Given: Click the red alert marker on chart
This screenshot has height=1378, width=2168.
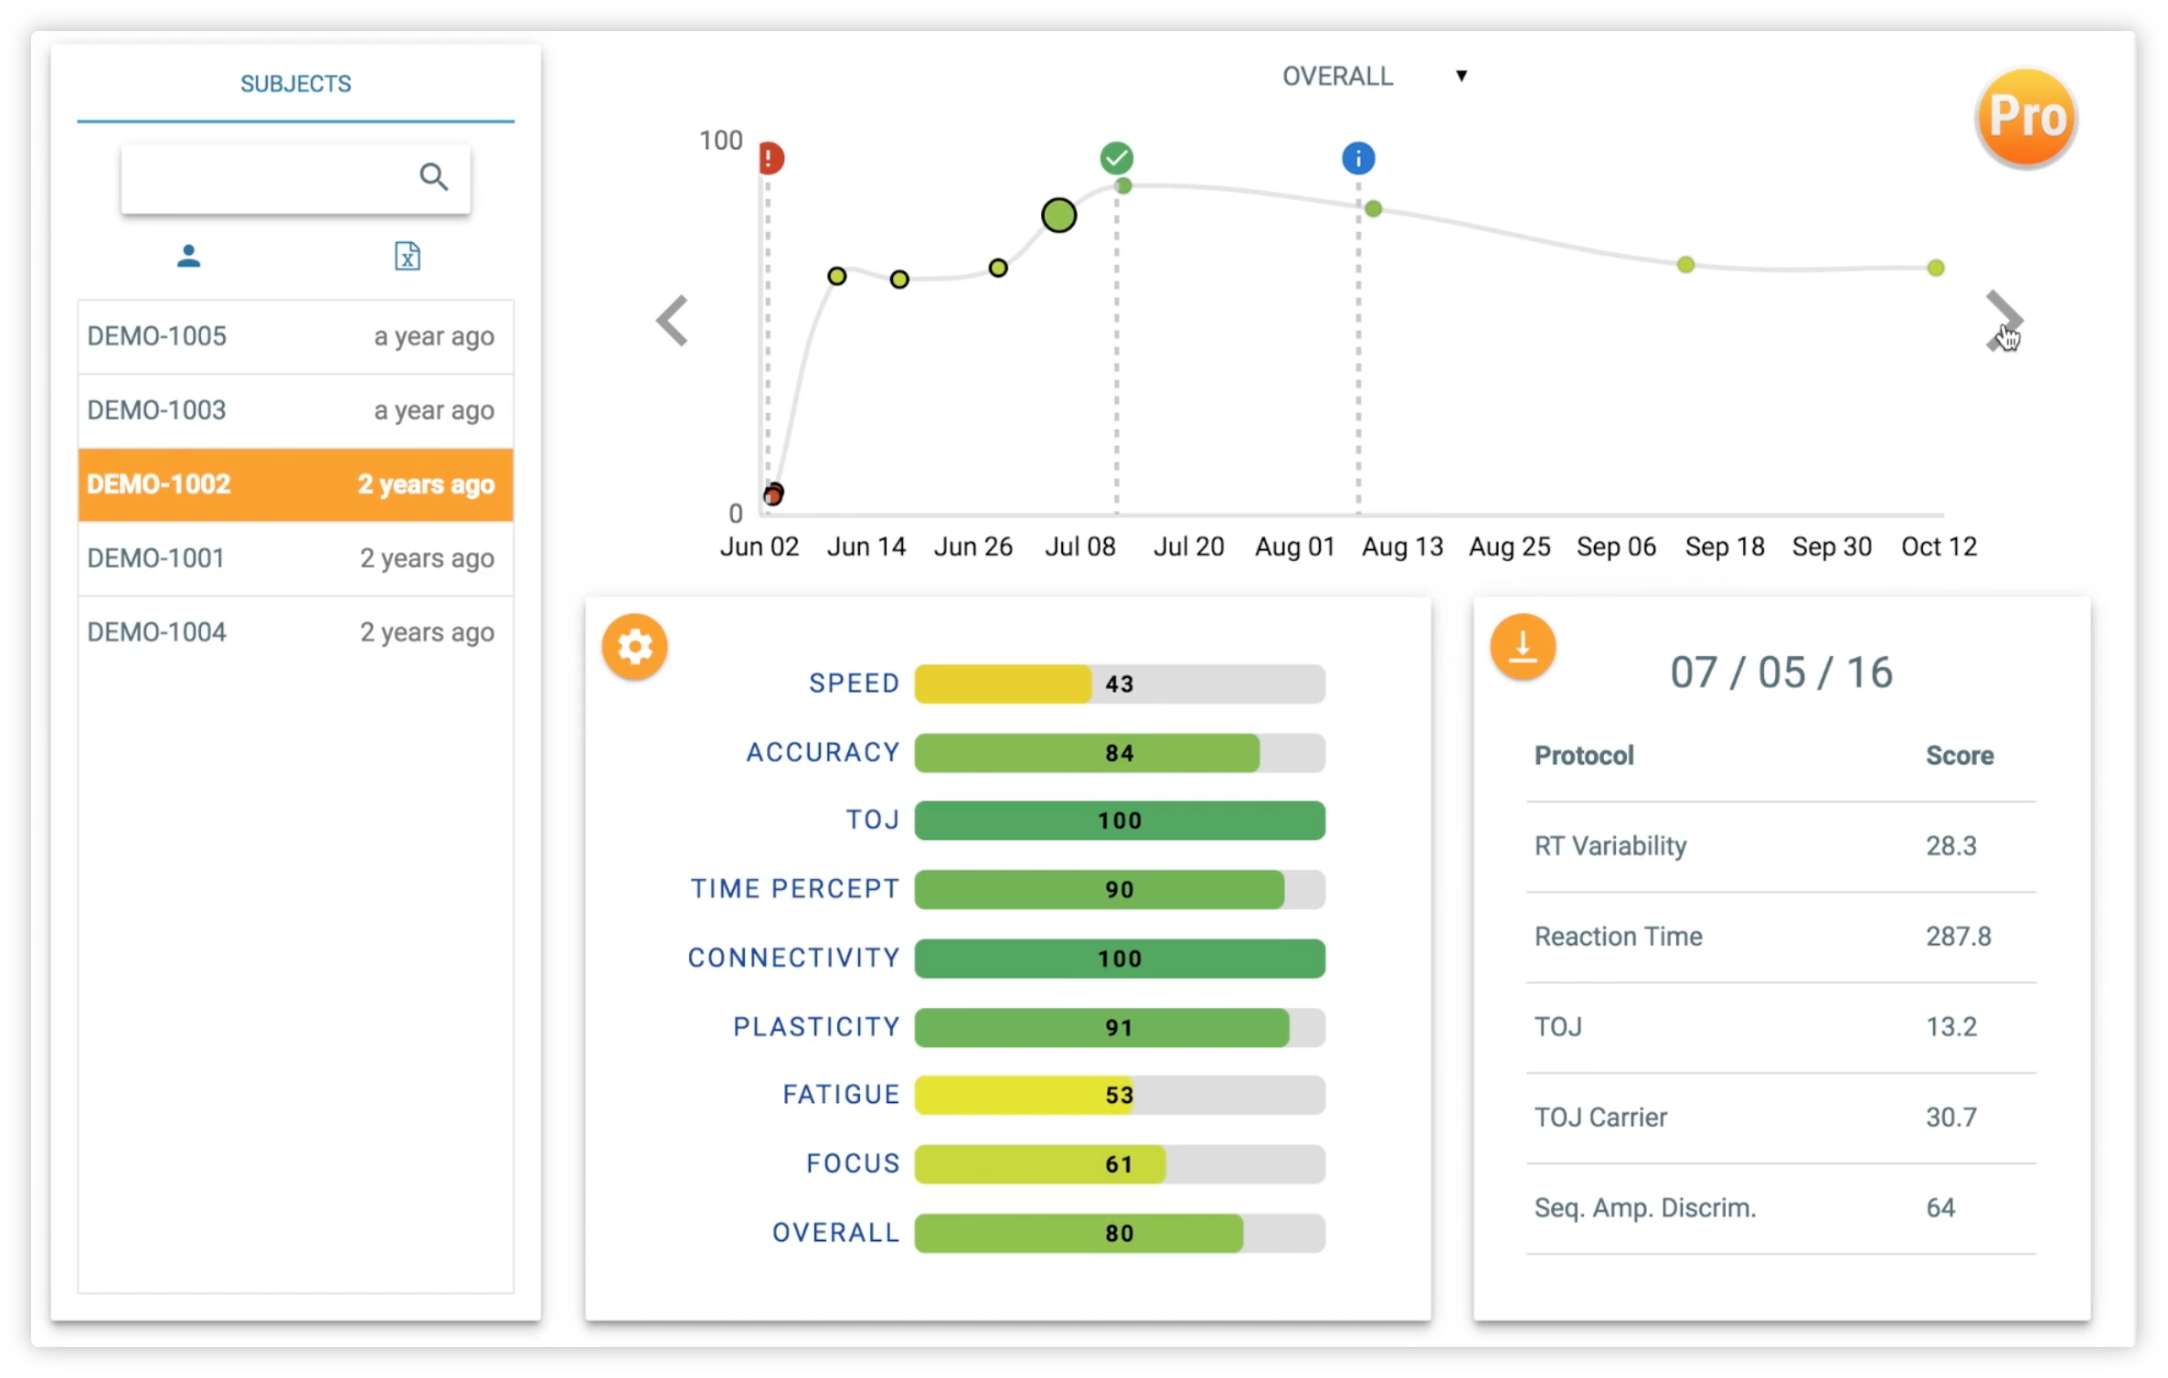Looking at the screenshot, I should [770, 158].
